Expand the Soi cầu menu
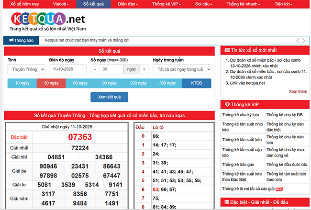Image resolution: width=311 pixels, height=210 pixels. point(204,4)
